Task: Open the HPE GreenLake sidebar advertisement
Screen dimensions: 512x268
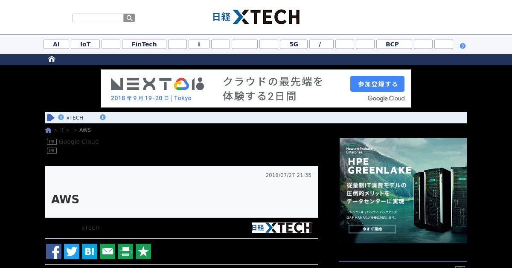Action: (x=403, y=191)
